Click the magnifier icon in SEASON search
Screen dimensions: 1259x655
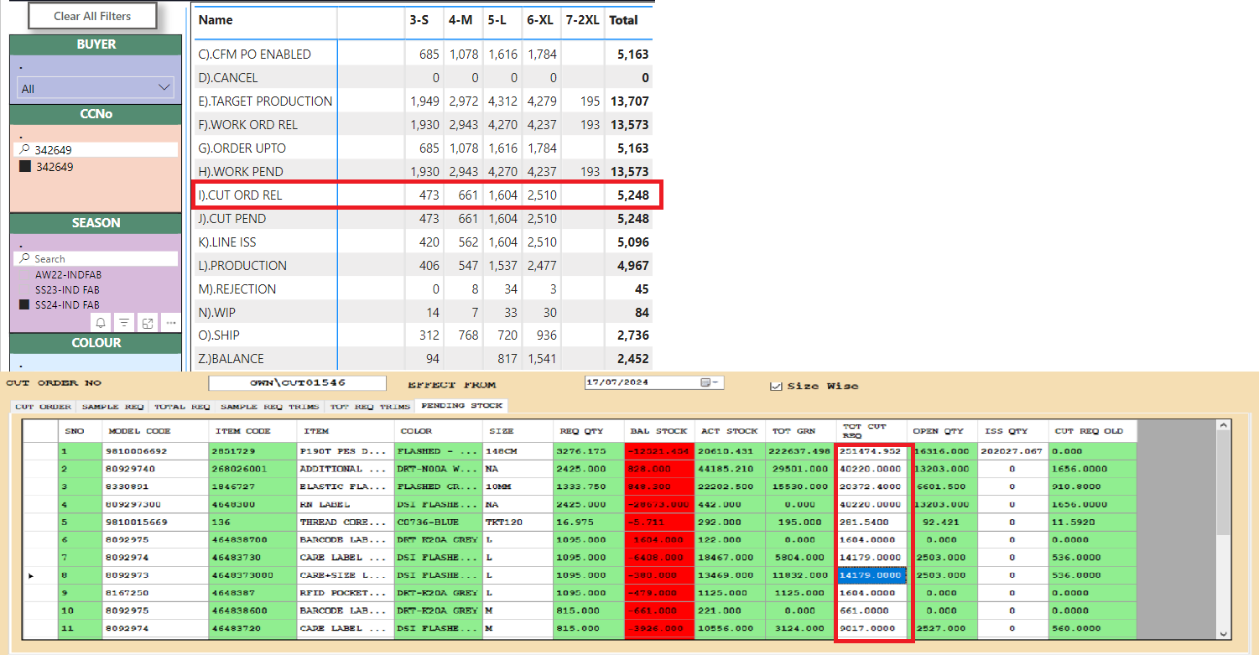point(25,259)
